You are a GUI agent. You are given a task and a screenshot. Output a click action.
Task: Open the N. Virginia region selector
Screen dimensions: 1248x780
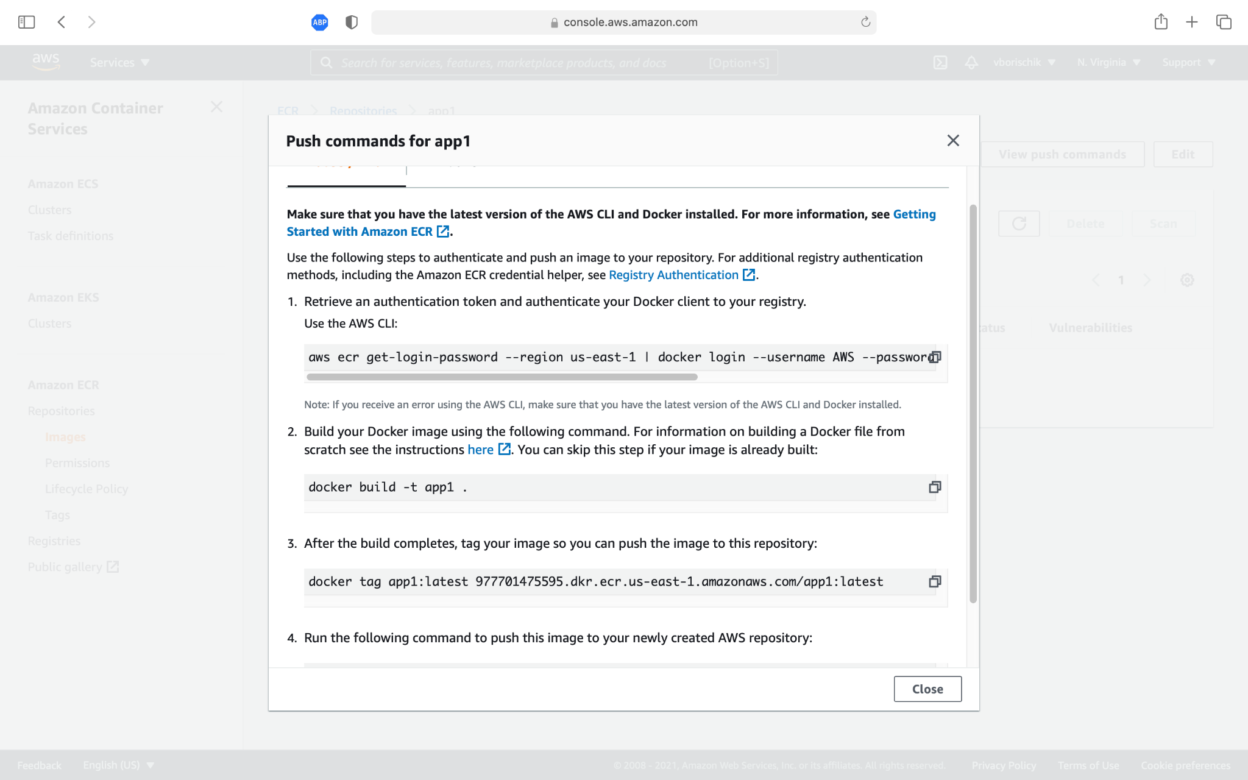(1108, 63)
